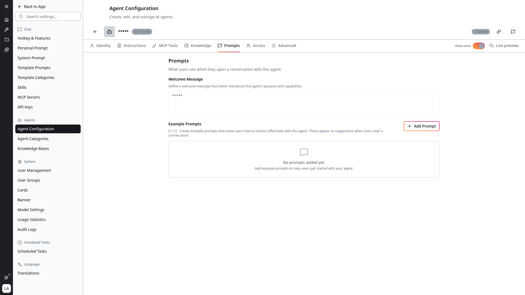This screenshot has width=525, height=295.
Task: Click the agent name '*****' title
Action: click(x=123, y=31)
